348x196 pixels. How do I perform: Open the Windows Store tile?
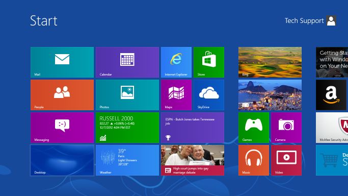(209, 62)
